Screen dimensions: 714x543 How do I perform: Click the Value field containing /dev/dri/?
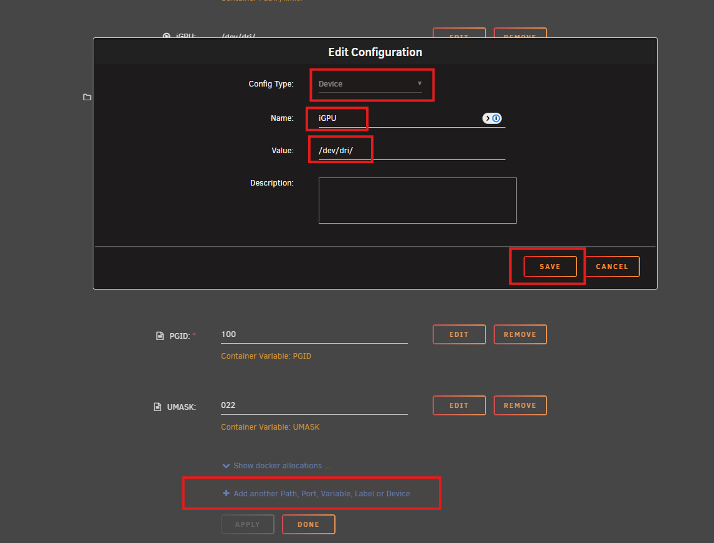(411, 151)
